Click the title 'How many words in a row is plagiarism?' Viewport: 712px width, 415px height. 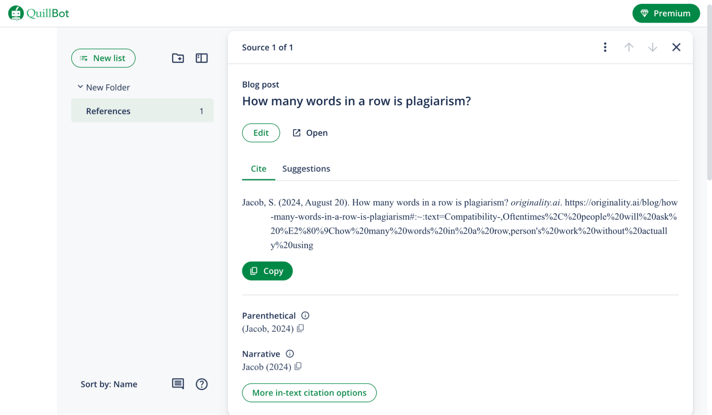357,101
